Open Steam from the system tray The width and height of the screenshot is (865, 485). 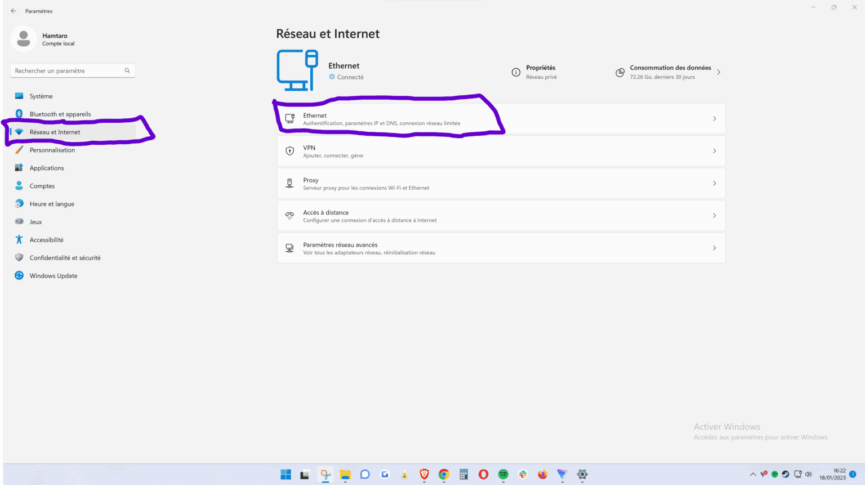point(786,474)
